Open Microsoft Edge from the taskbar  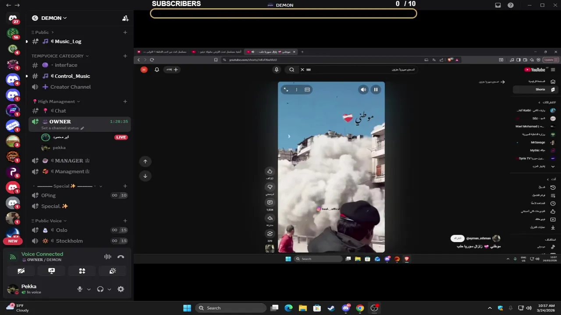click(288, 308)
